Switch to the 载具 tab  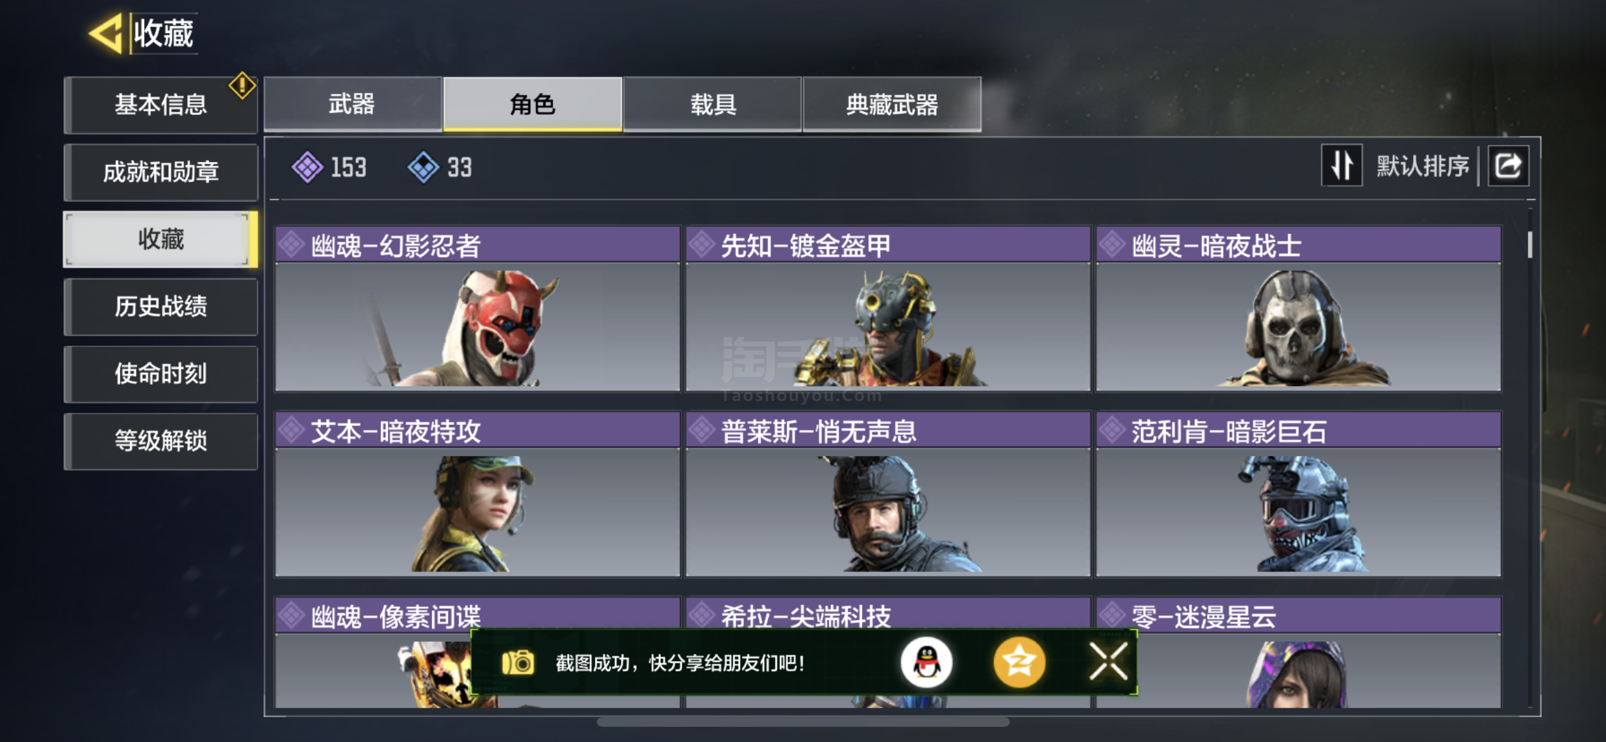(712, 104)
